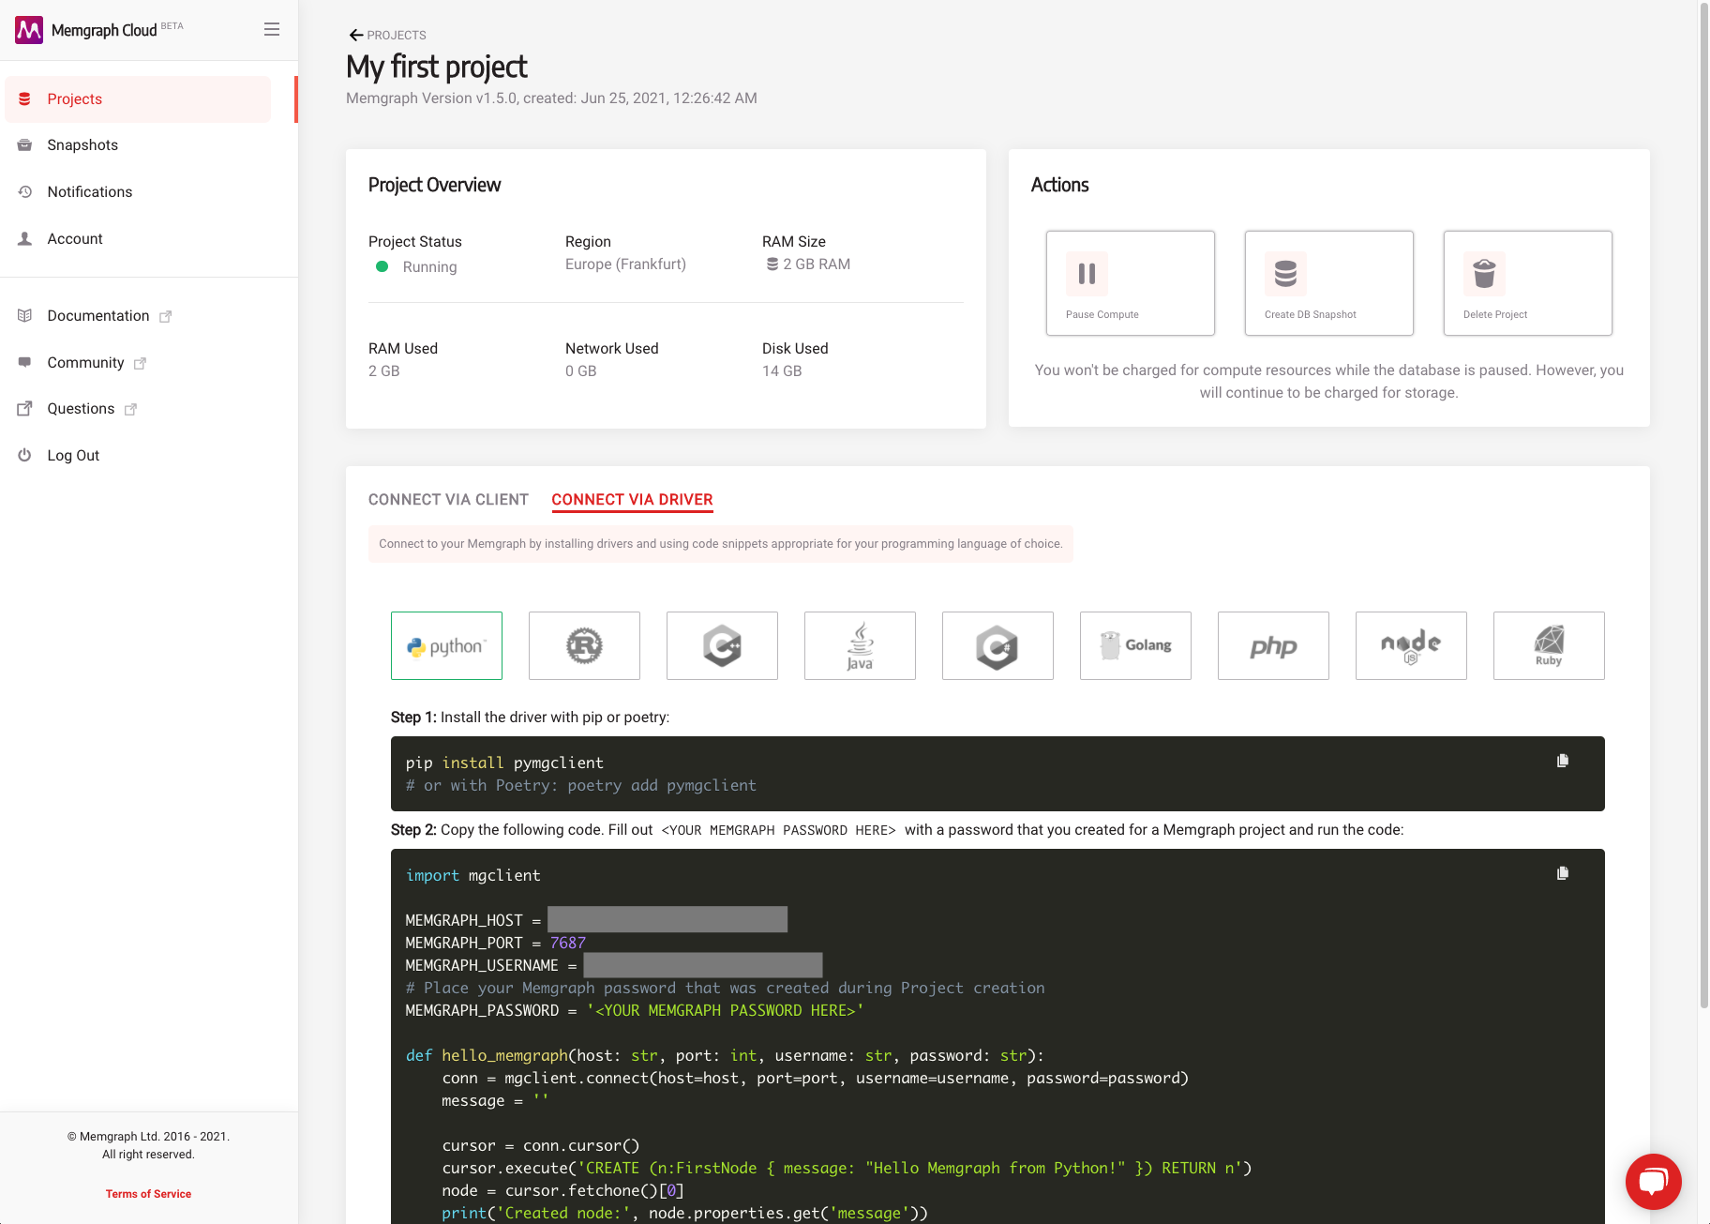Click the Delete Project action
The width and height of the screenshot is (1710, 1224).
click(1528, 283)
